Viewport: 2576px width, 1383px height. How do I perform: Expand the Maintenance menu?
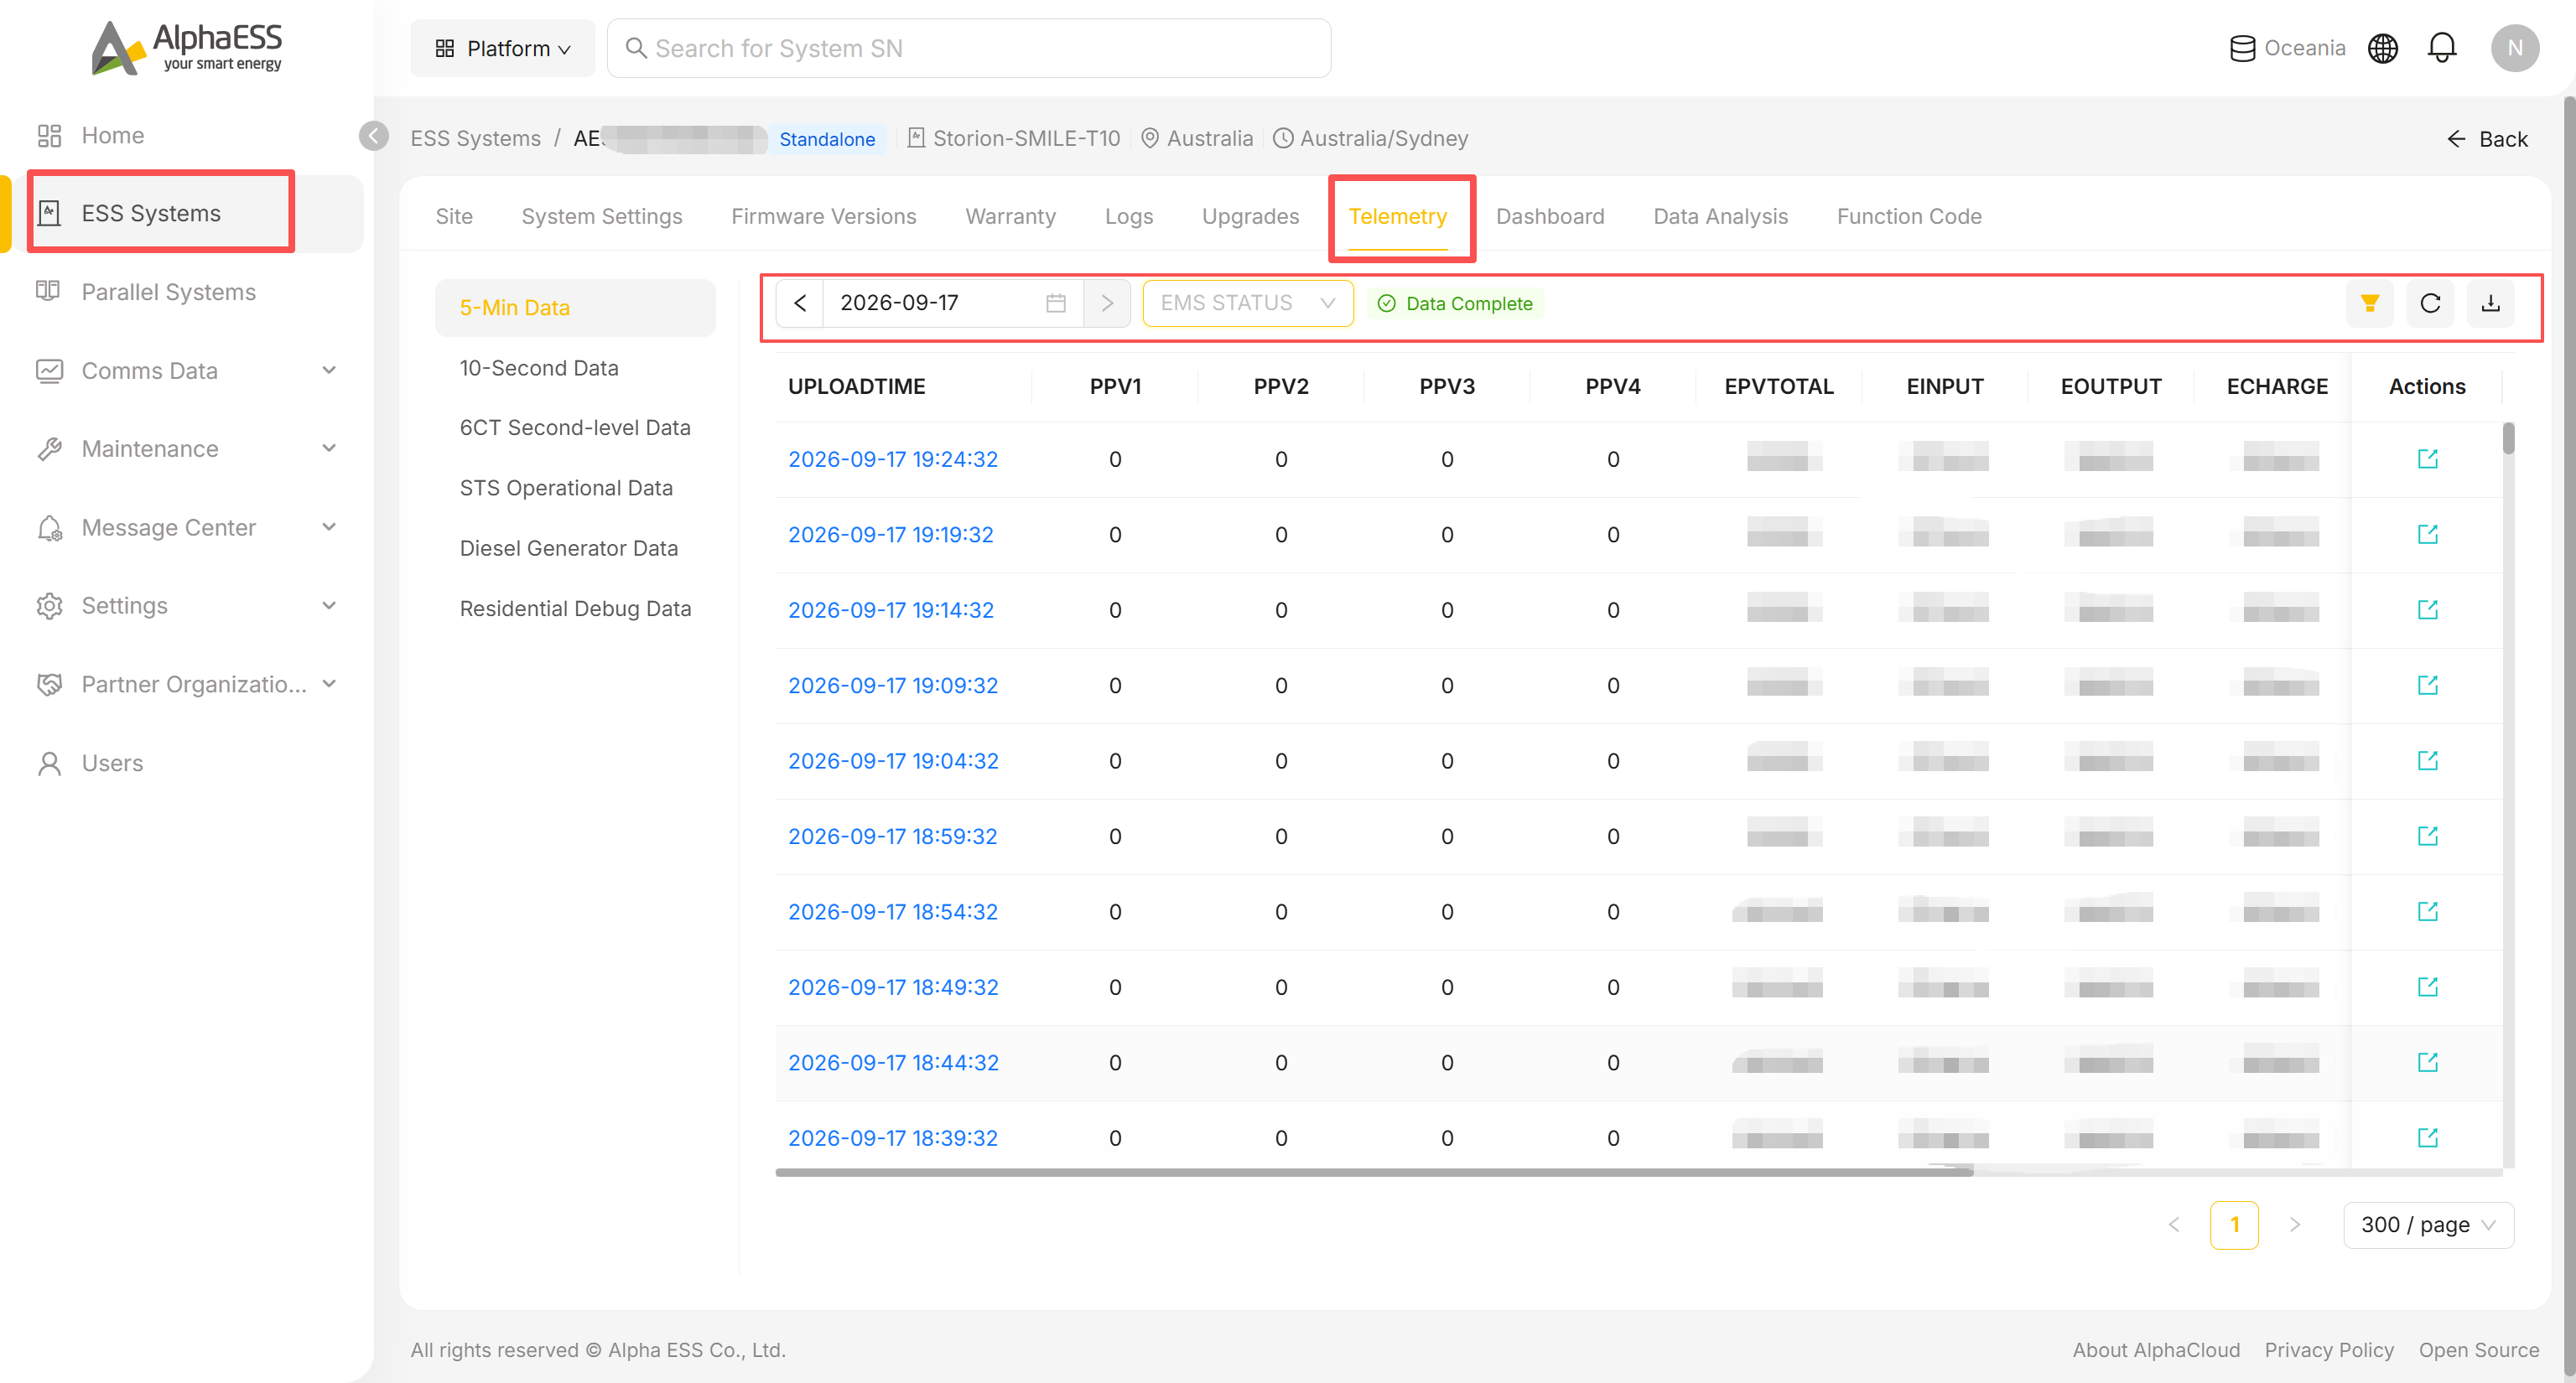[x=188, y=449]
